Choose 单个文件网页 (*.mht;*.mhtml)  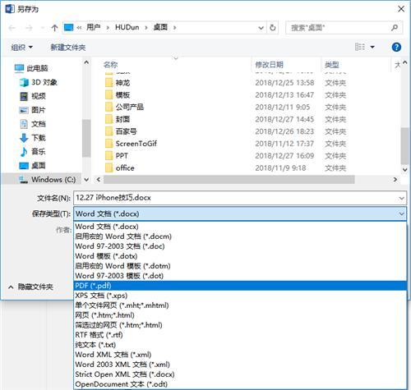(x=240, y=305)
